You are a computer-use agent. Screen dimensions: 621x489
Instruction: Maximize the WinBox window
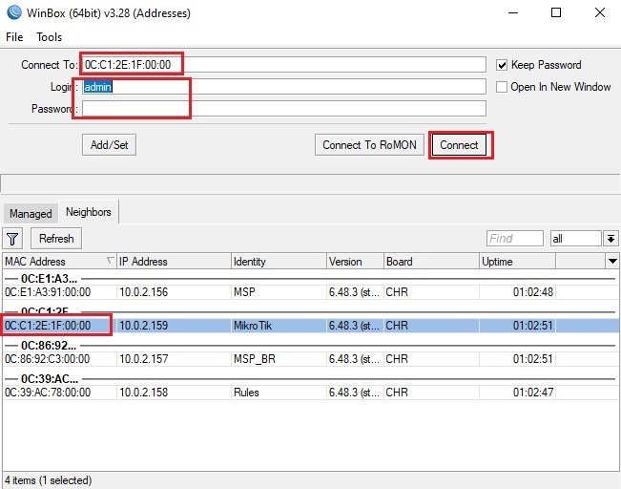556,12
